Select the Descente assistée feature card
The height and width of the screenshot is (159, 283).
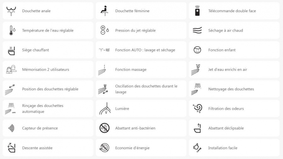click(x=48, y=148)
